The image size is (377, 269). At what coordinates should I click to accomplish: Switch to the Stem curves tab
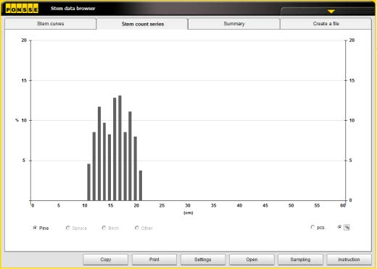coord(50,24)
